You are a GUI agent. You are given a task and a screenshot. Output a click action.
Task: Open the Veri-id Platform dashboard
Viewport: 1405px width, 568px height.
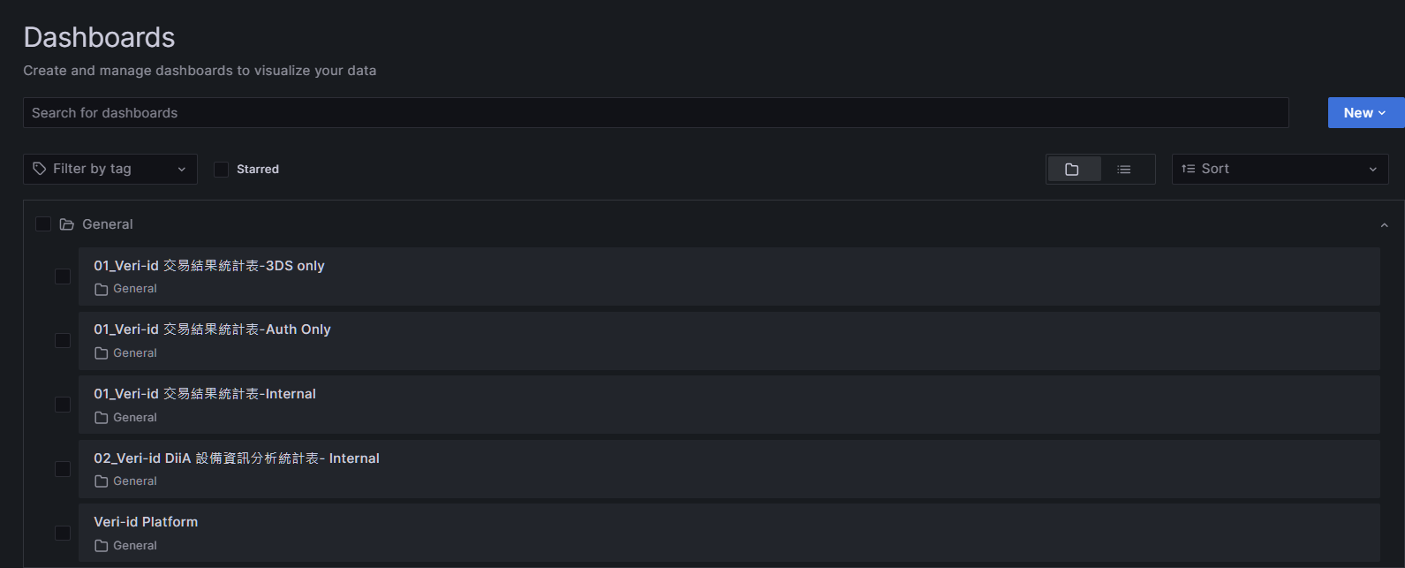tap(146, 522)
